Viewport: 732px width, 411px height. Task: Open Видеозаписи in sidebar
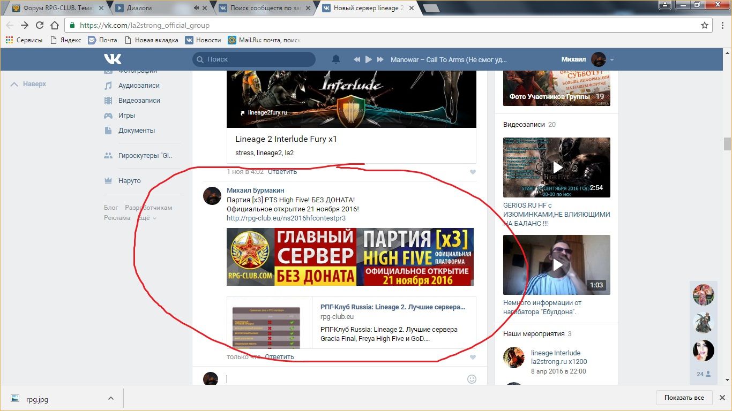coord(139,100)
